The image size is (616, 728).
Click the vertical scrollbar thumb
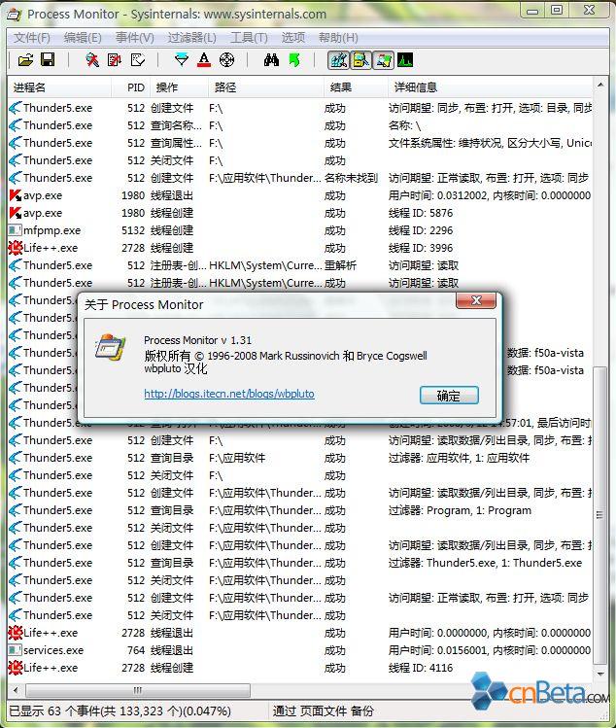coord(600,515)
